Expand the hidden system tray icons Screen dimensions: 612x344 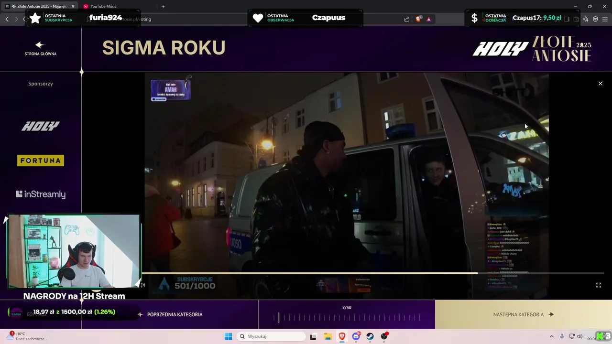[551, 336]
